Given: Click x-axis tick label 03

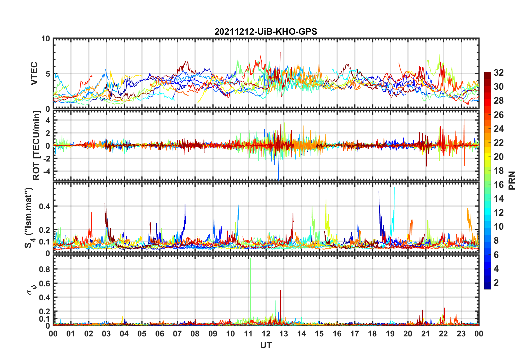Looking at the screenshot, I should [x=106, y=334].
